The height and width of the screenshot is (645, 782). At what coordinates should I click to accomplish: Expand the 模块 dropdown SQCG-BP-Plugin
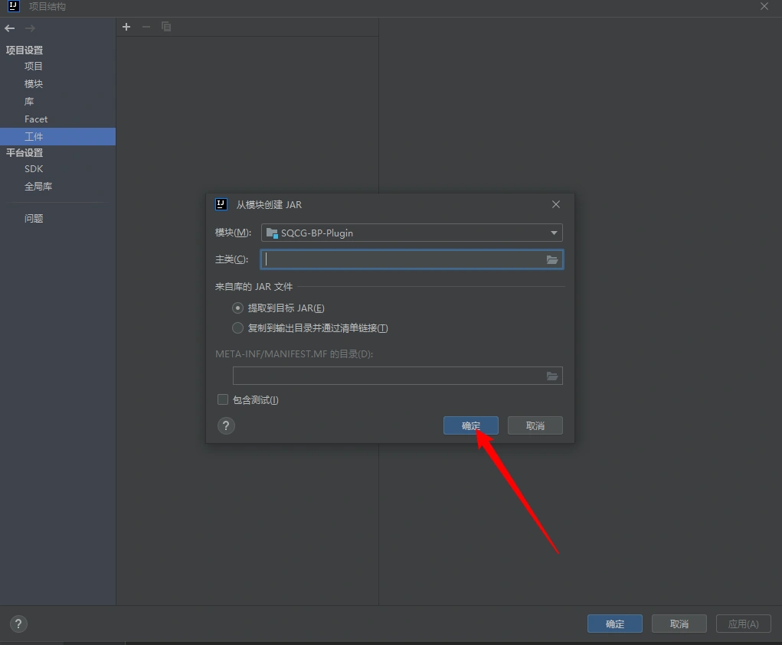click(x=554, y=233)
